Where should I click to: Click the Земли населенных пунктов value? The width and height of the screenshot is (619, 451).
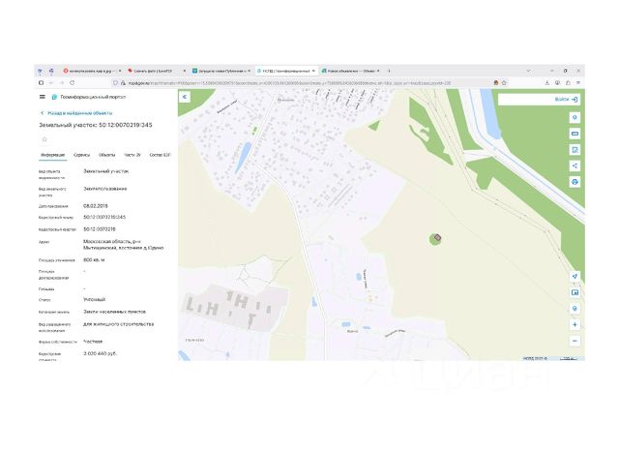click(114, 312)
